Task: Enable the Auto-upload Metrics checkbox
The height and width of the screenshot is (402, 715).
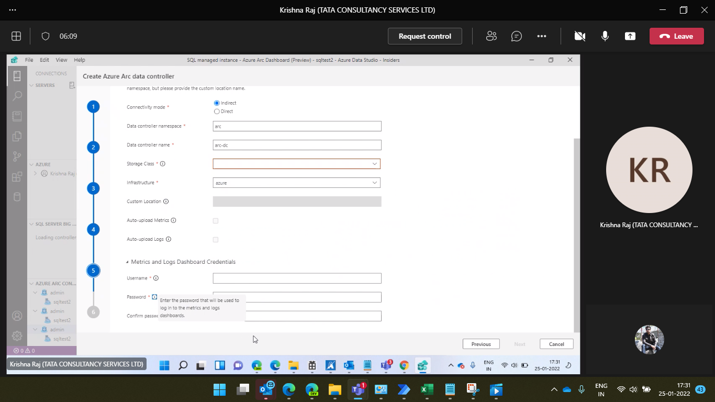Action: click(x=215, y=220)
